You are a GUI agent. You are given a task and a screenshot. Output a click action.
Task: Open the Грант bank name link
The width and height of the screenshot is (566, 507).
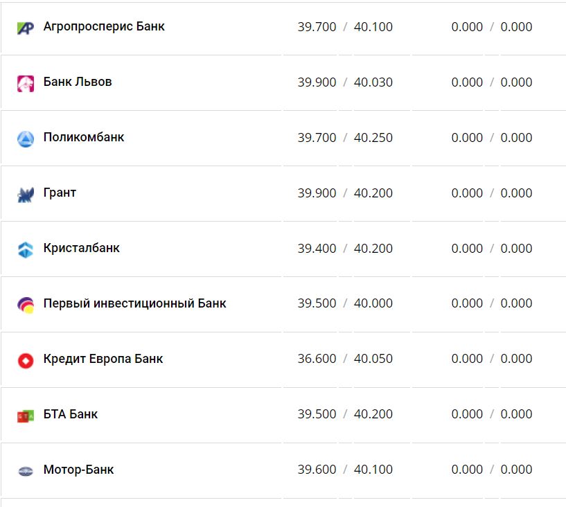click(60, 193)
